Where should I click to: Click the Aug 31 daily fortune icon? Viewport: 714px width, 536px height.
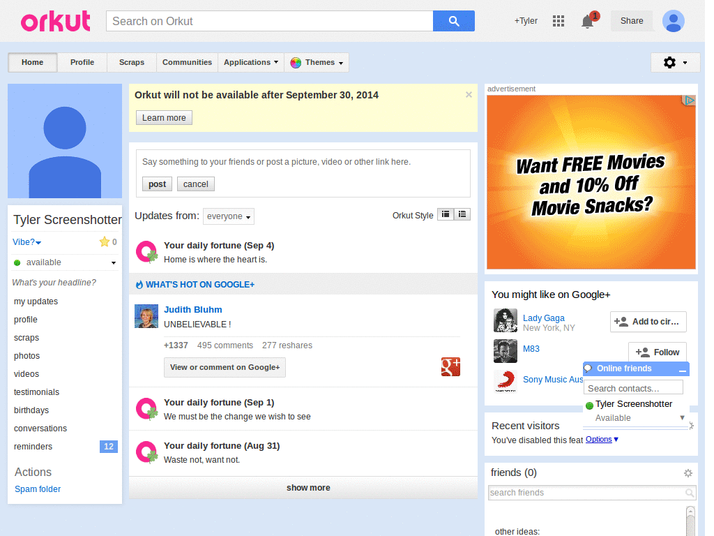pos(146,452)
